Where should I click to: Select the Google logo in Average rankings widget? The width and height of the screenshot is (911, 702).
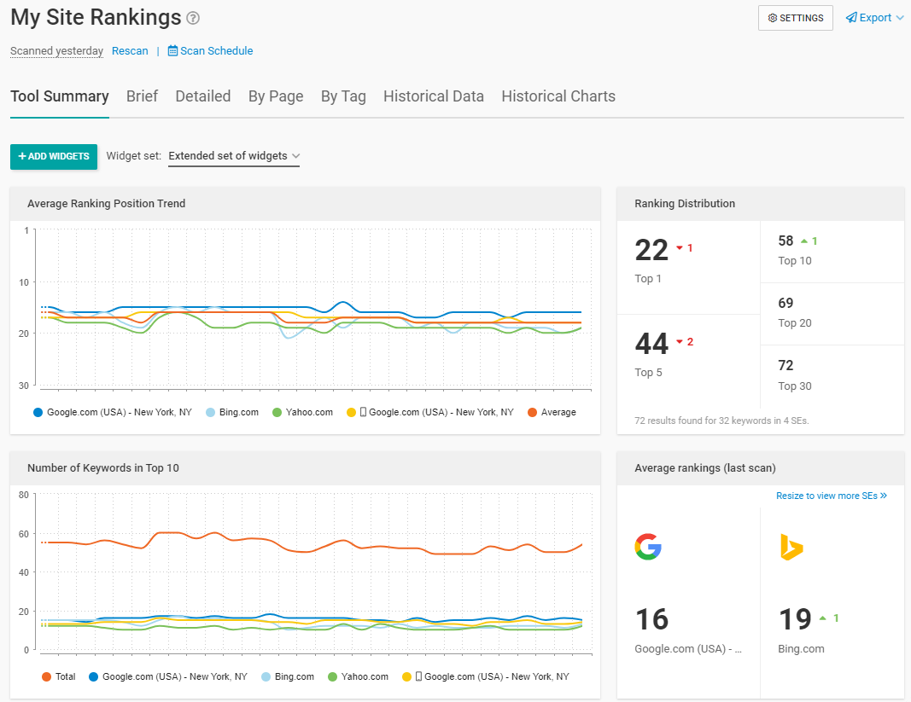click(x=648, y=547)
